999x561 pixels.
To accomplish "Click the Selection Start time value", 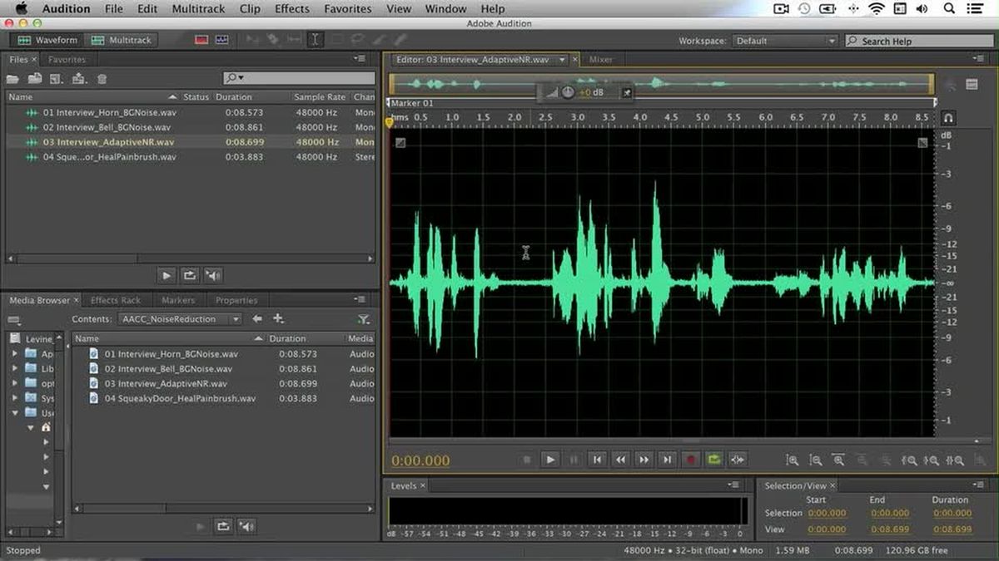I will click(827, 514).
